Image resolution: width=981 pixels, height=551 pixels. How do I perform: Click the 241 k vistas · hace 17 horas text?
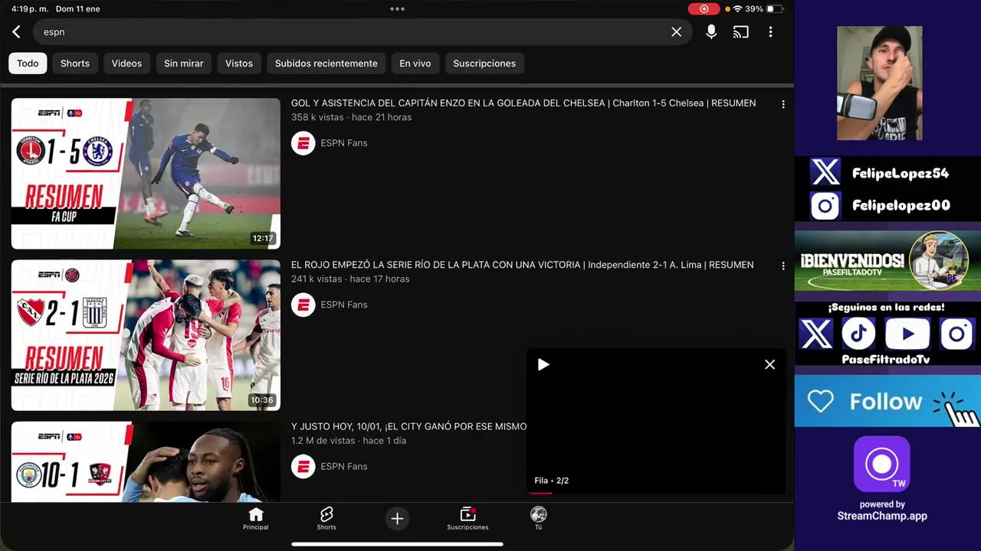click(x=350, y=279)
